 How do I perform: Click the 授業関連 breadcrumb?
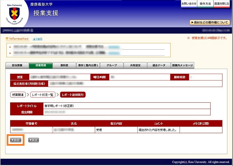[x=17, y=95]
